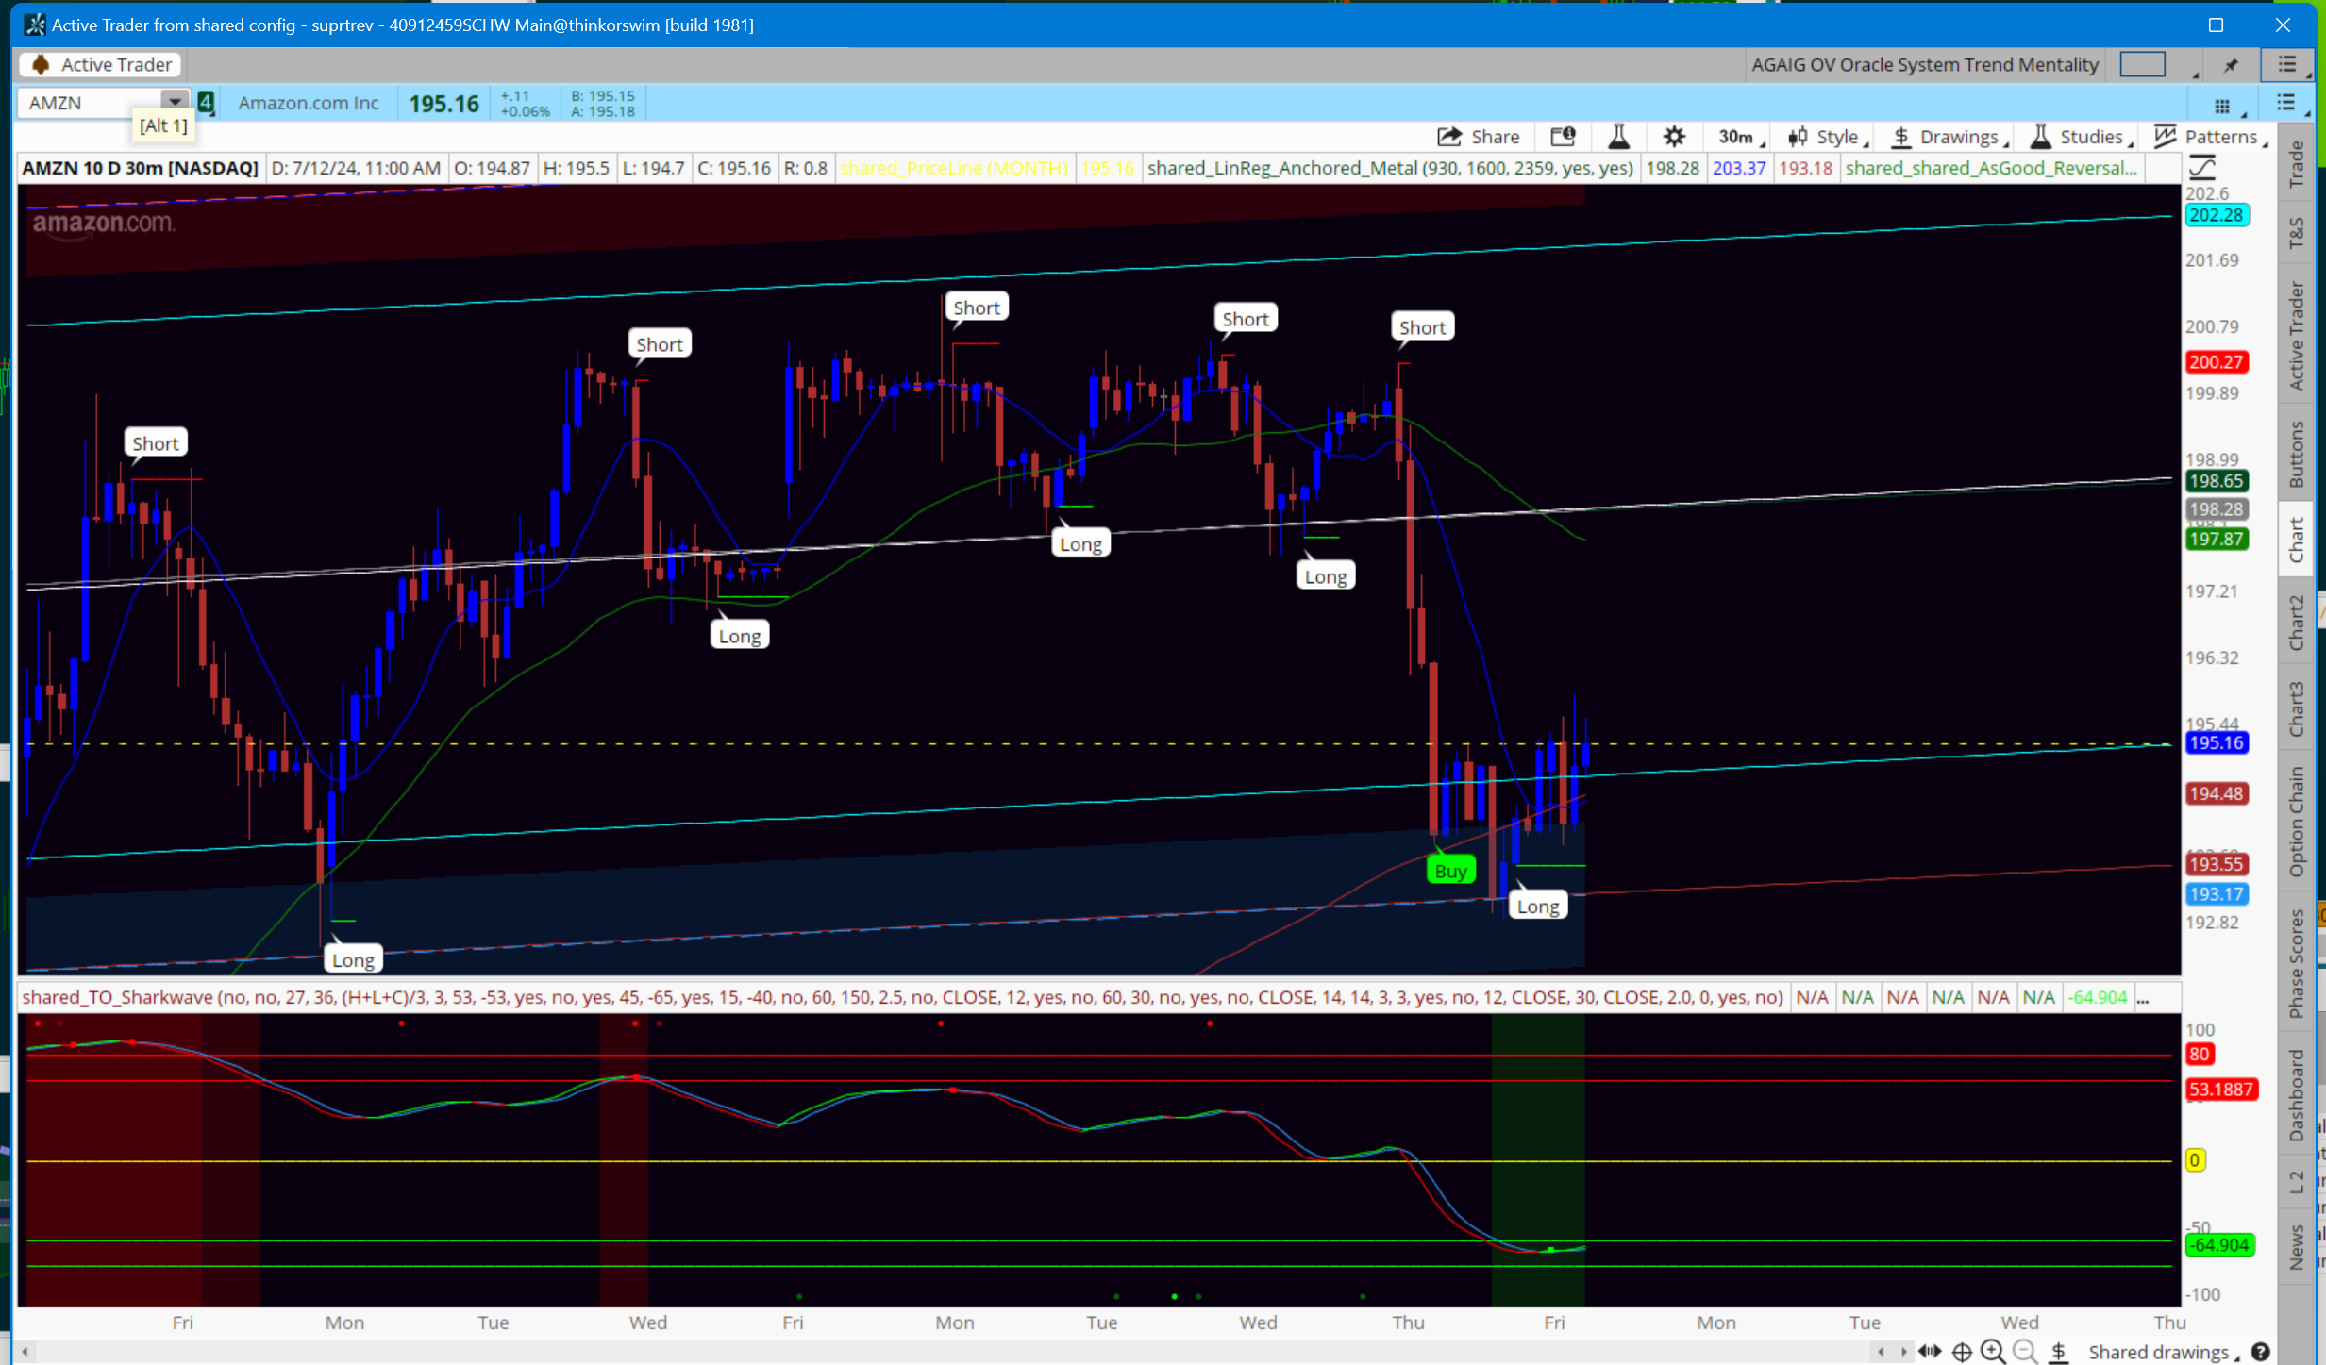Open the chart grid layout icon
The image size is (2326, 1365).
(x=2223, y=105)
